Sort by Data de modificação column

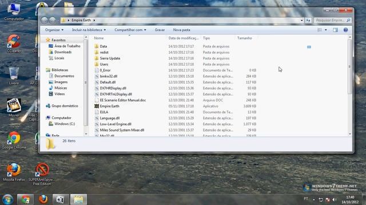tap(184, 38)
